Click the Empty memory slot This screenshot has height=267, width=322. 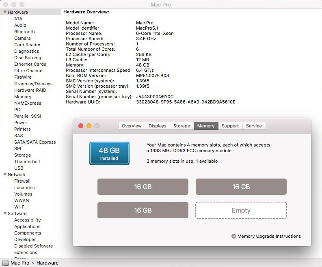241,210
